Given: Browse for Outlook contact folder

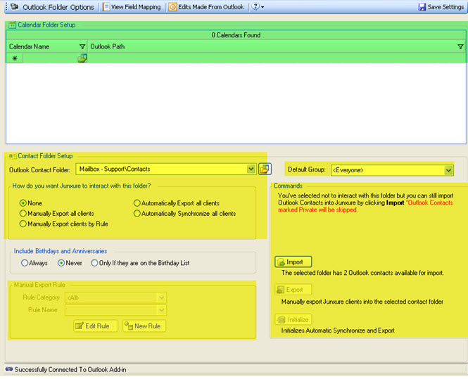Looking at the screenshot, I should 265,169.
